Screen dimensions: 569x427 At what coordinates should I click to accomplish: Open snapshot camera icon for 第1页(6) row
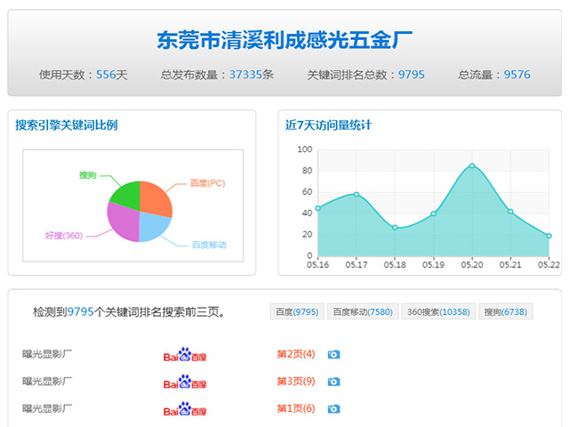[x=333, y=409]
